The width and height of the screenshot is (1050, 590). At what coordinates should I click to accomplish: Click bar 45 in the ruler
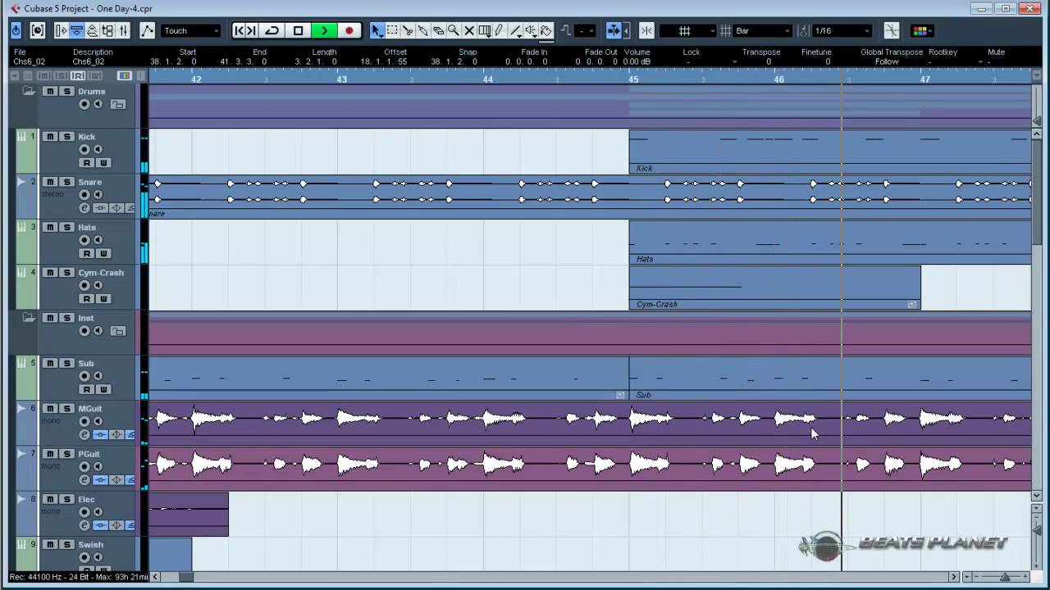pyautogui.click(x=633, y=79)
